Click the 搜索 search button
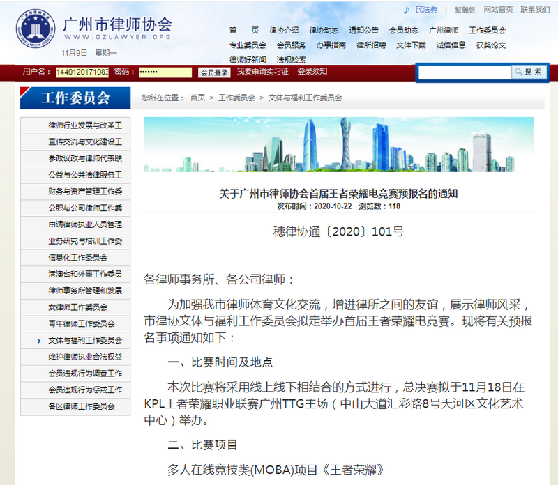Image resolution: width=558 pixels, height=485 pixels. coord(529,72)
